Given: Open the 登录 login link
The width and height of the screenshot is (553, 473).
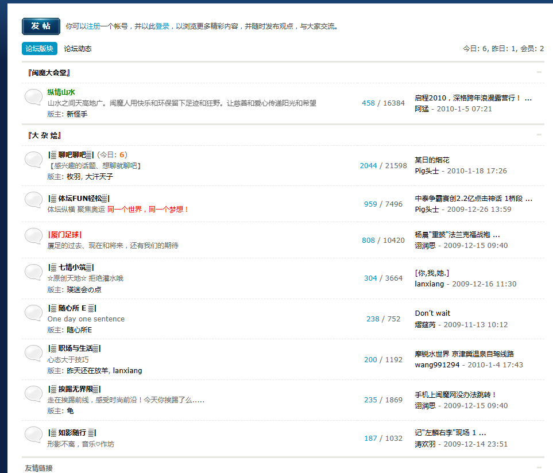Looking at the screenshot, I should click(163, 26).
